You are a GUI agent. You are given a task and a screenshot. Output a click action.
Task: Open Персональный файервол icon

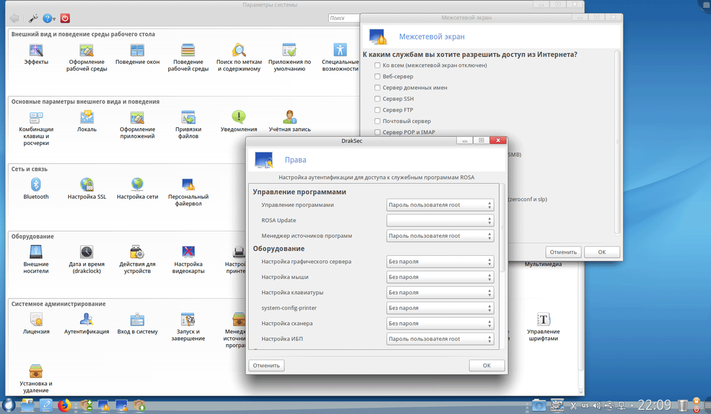[x=188, y=185]
